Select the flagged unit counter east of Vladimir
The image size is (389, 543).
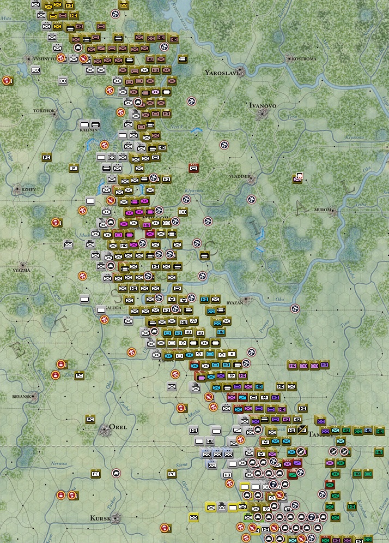[297, 178]
